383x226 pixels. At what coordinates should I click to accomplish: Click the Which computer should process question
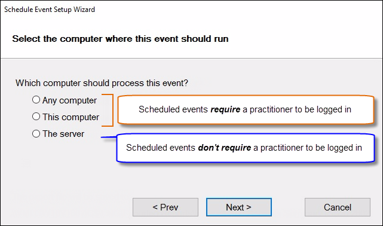click(102, 83)
